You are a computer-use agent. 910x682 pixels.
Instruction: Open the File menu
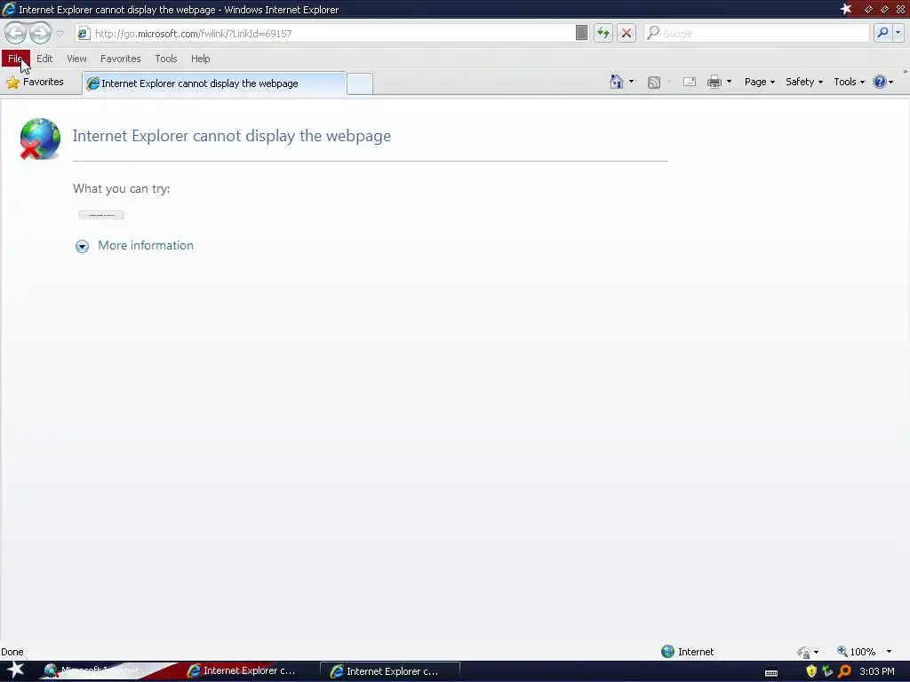coord(16,59)
